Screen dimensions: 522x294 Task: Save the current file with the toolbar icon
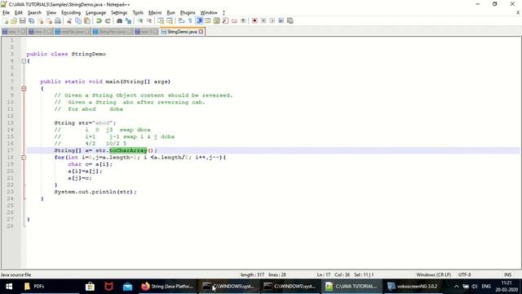[x=22, y=20]
